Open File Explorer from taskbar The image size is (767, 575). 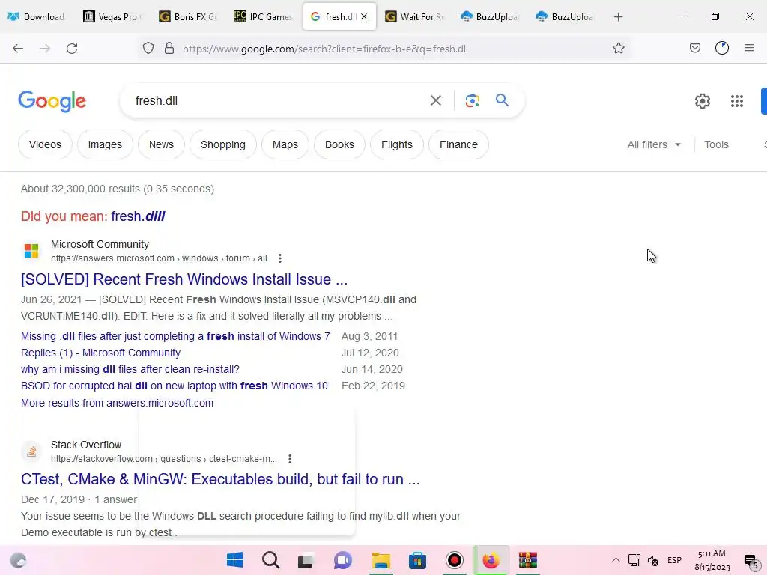(381, 560)
